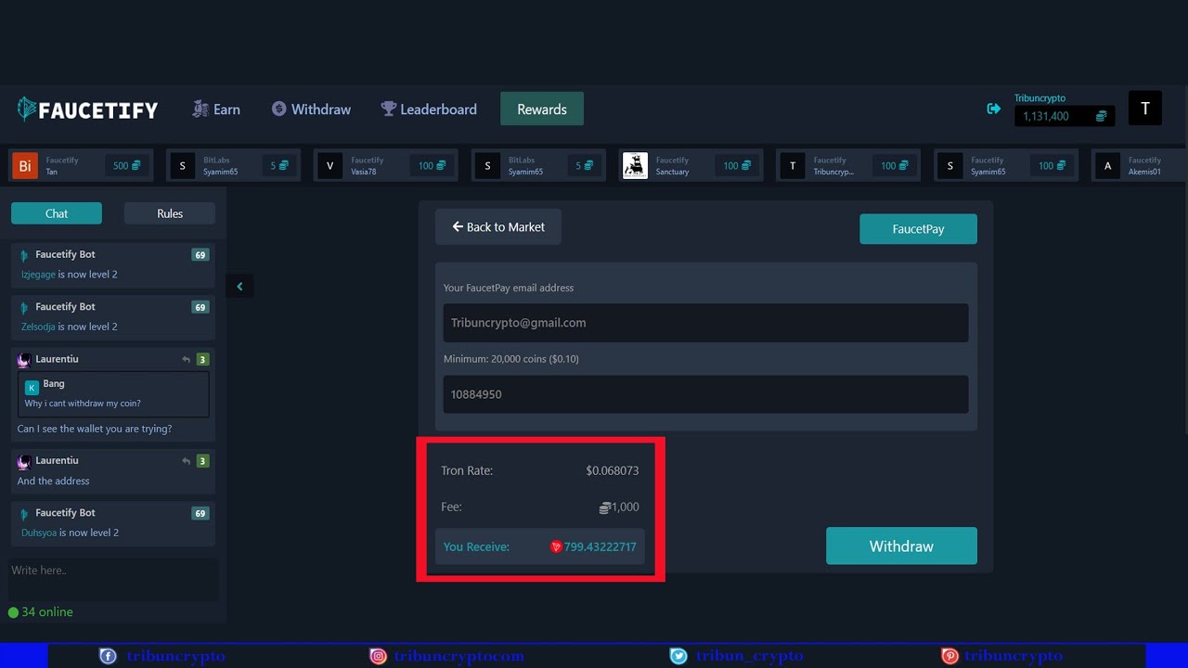Image resolution: width=1188 pixels, height=668 pixels.
Task: Open the Earn menu
Action: (216, 109)
